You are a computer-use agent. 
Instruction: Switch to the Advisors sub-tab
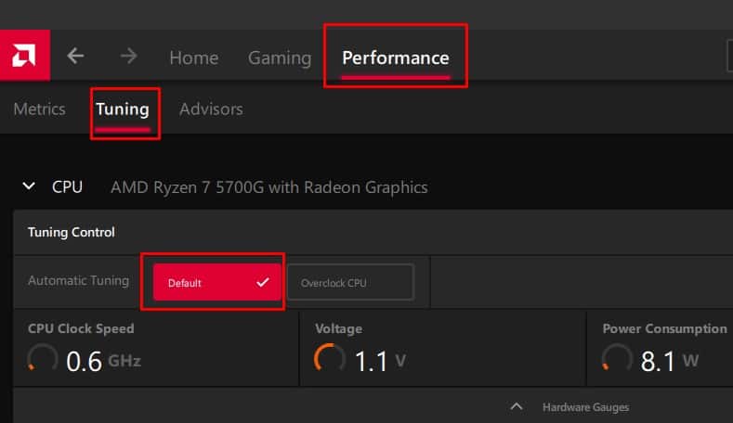pyautogui.click(x=211, y=109)
